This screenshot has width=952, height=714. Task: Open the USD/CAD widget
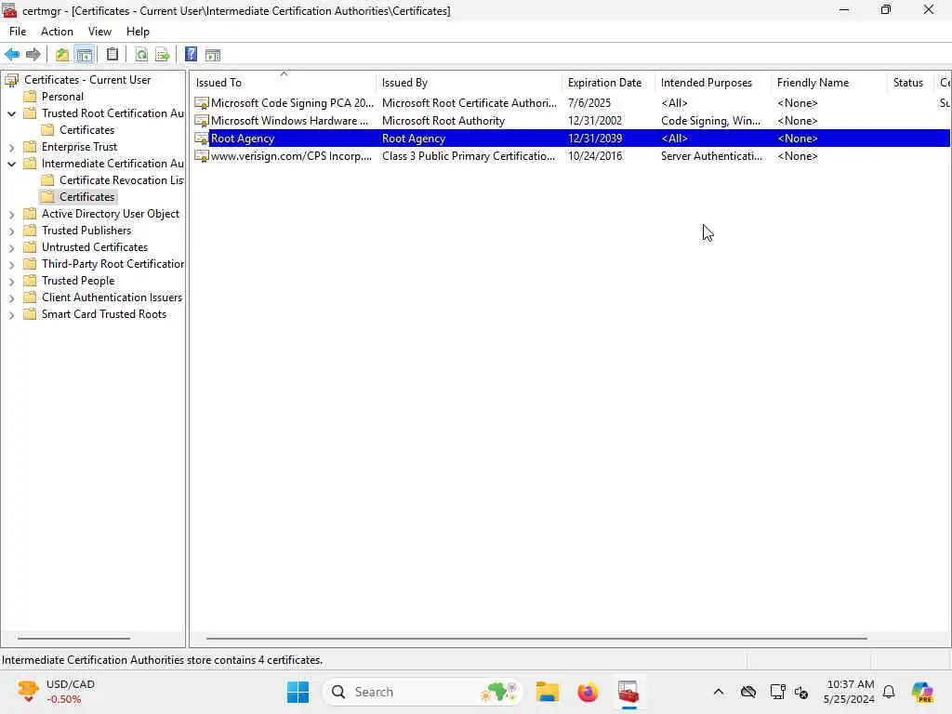[x=56, y=692]
